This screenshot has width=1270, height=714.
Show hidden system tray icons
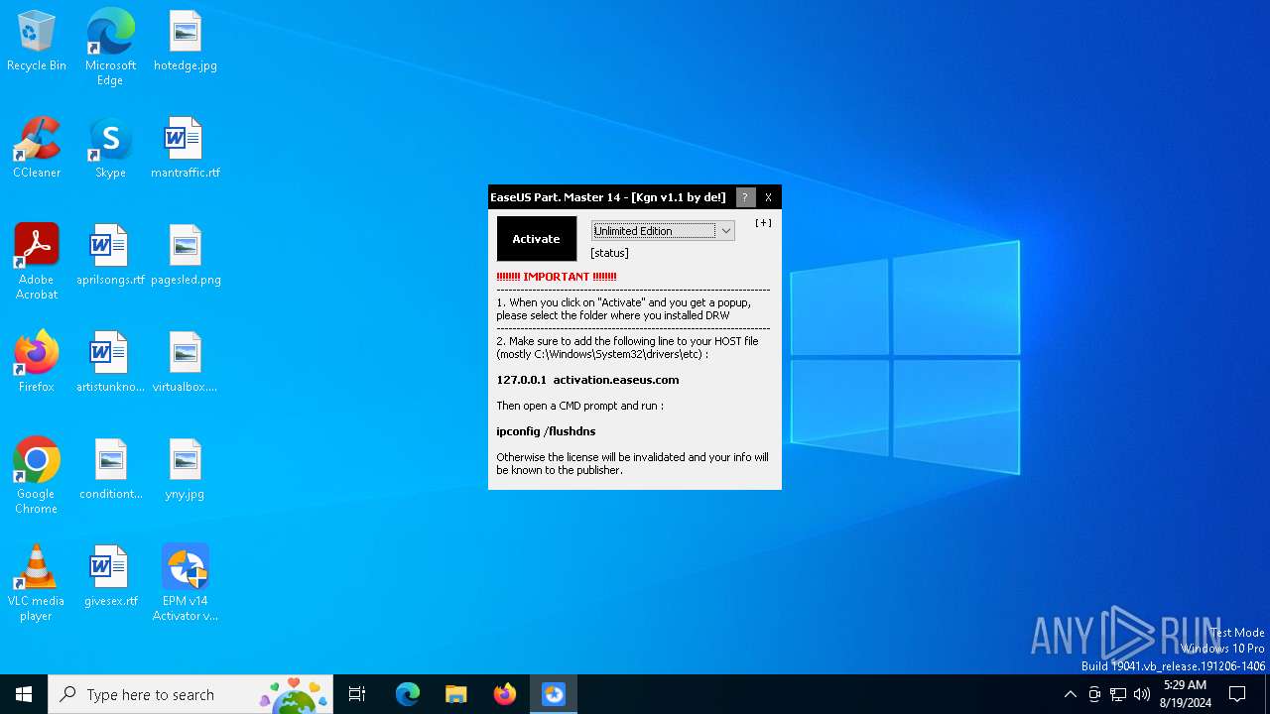1070,694
